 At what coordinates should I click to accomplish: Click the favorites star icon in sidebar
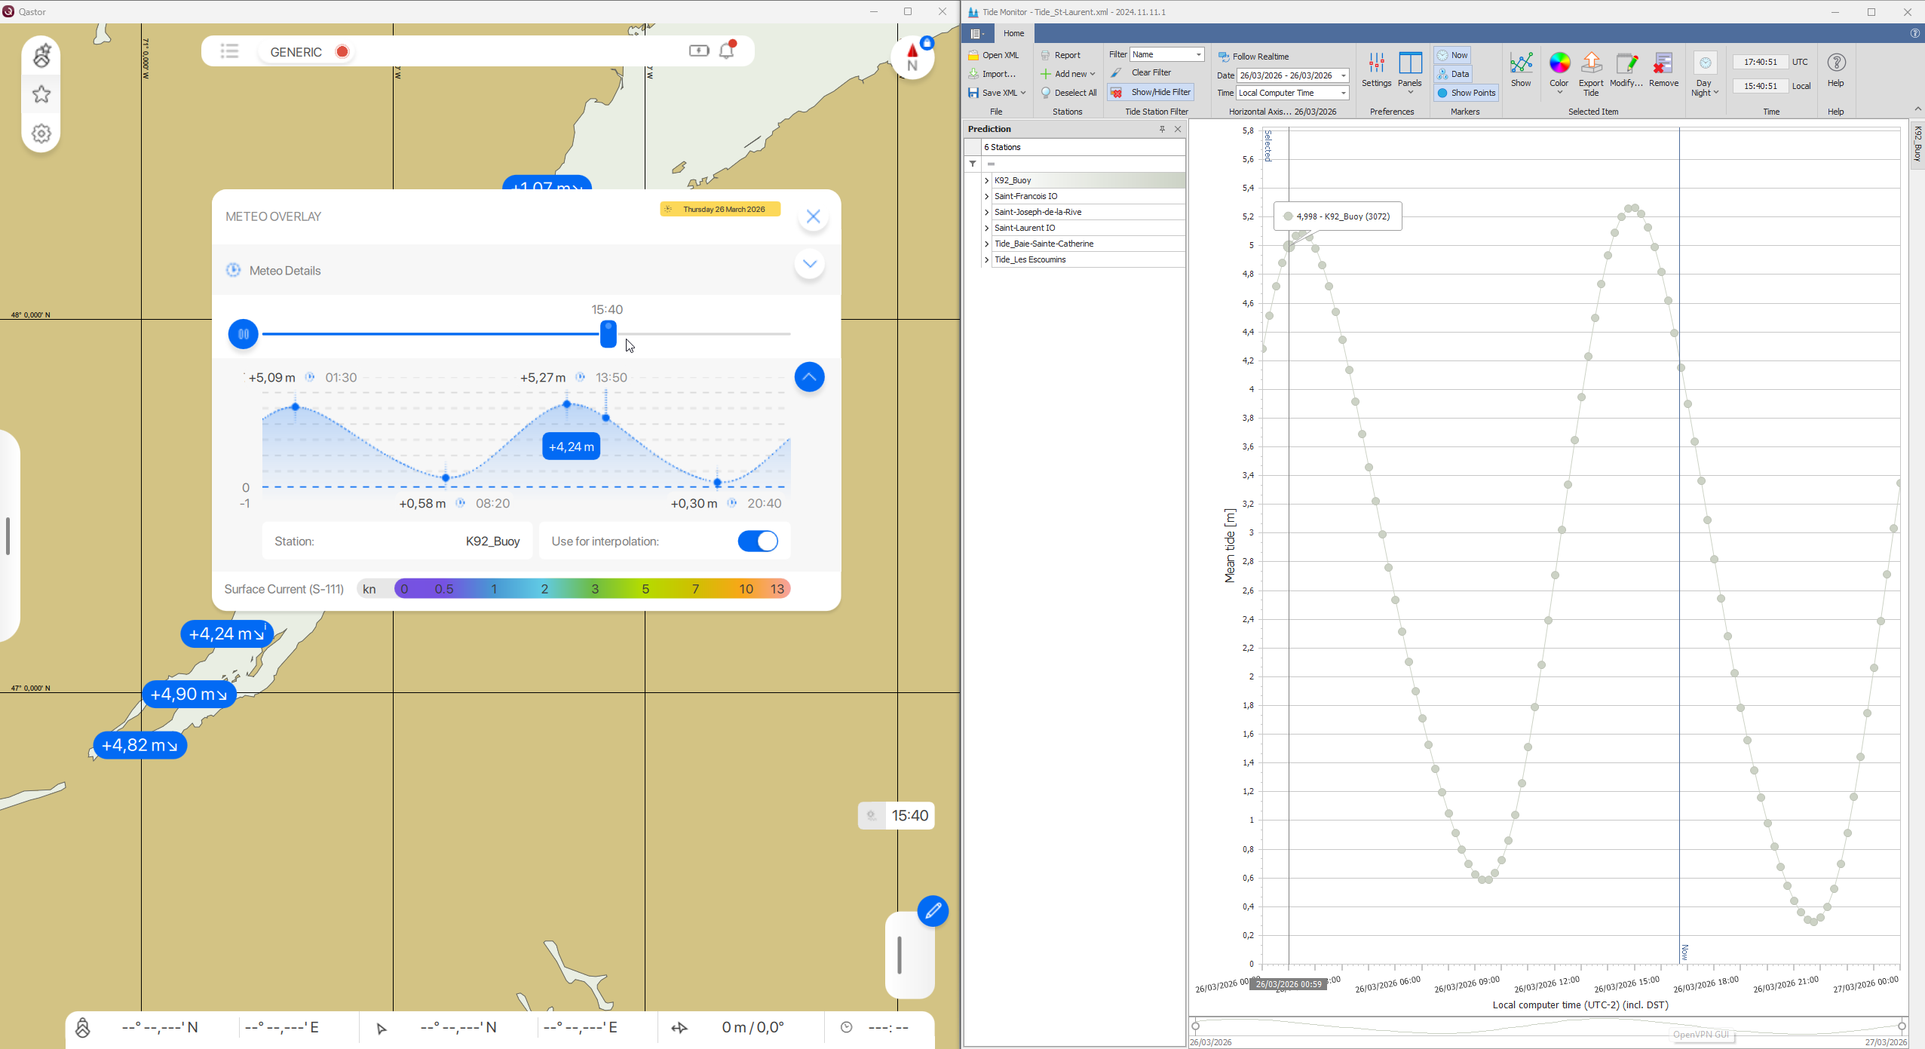click(x=41, y=94)
